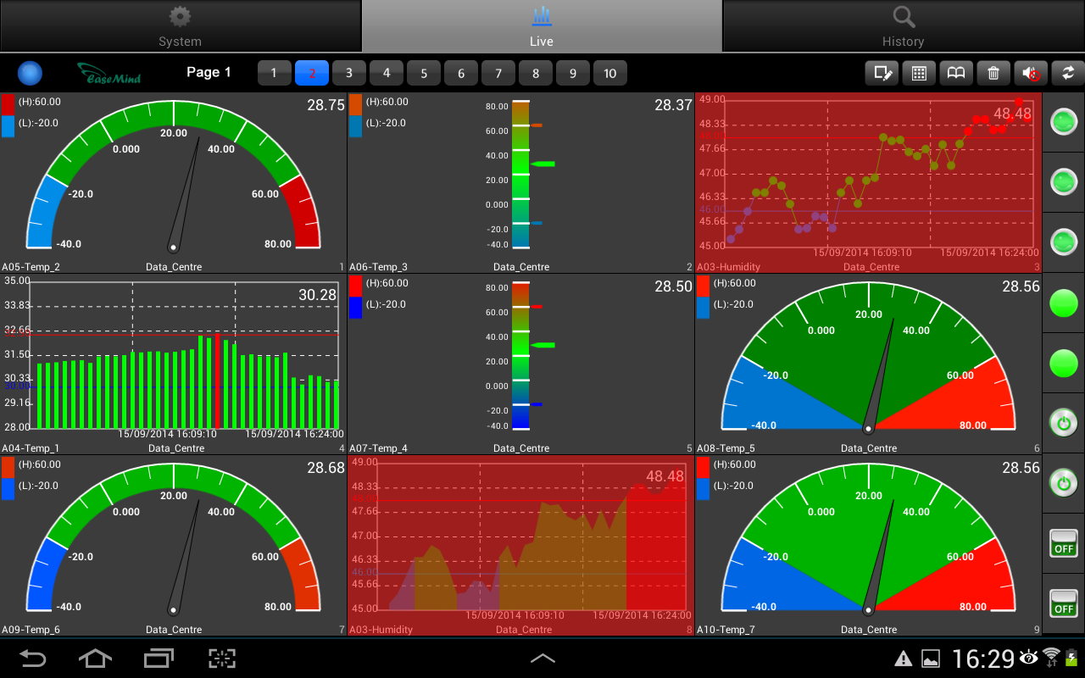This screenshot has width=1085, height=678.
Task: Jump to page 4
Action: [386, 73]
